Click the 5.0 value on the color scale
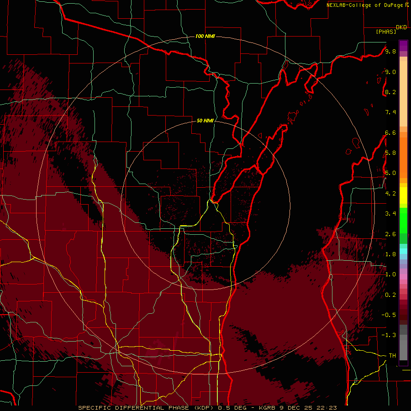 coord(390,173)
